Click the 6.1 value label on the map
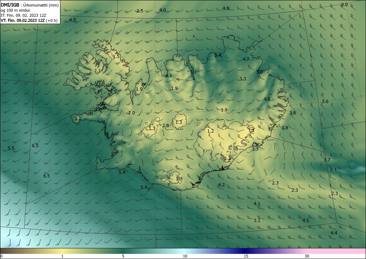 pyautogui.click(x=333, y=170)
